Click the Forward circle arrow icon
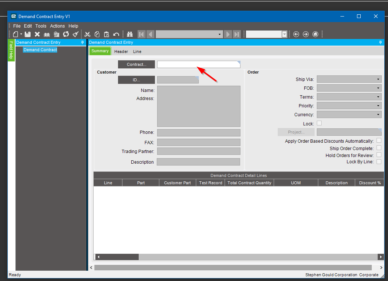Screen dimensions: 388x281 [x=306, y=34]
